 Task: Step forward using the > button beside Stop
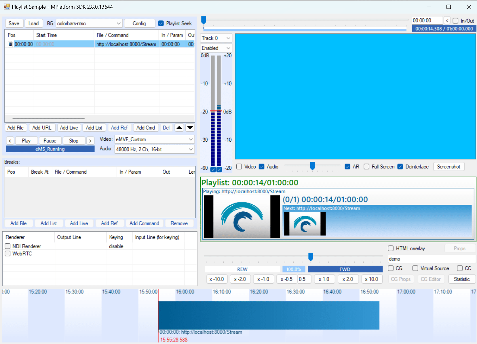point(90,140)
